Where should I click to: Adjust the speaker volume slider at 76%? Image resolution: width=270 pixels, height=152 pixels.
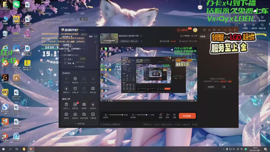click(143, 115)
